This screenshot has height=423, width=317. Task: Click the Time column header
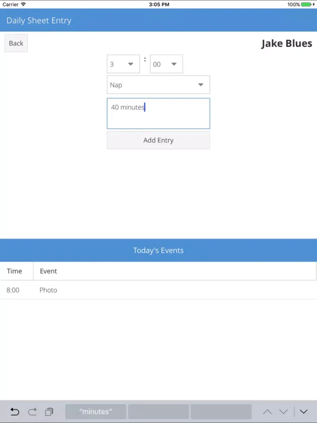14,271
